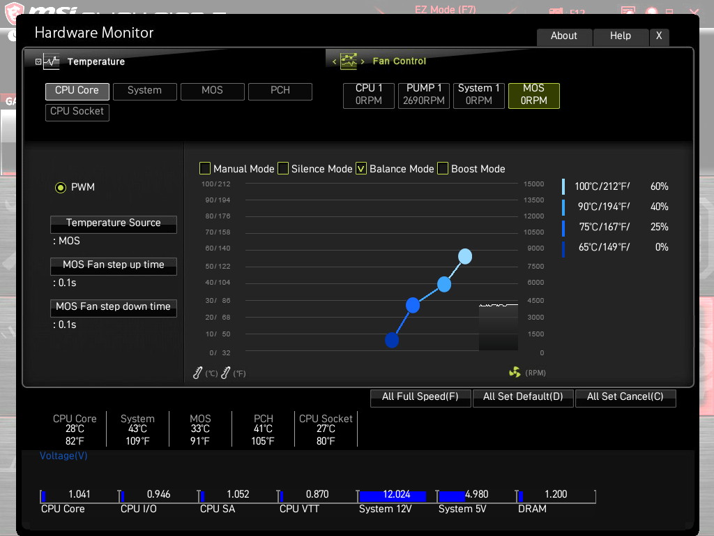Viewport: 714px width, 536px height.
Task: Click right arrow beside Fan Control
Action: tap(363, 61)
